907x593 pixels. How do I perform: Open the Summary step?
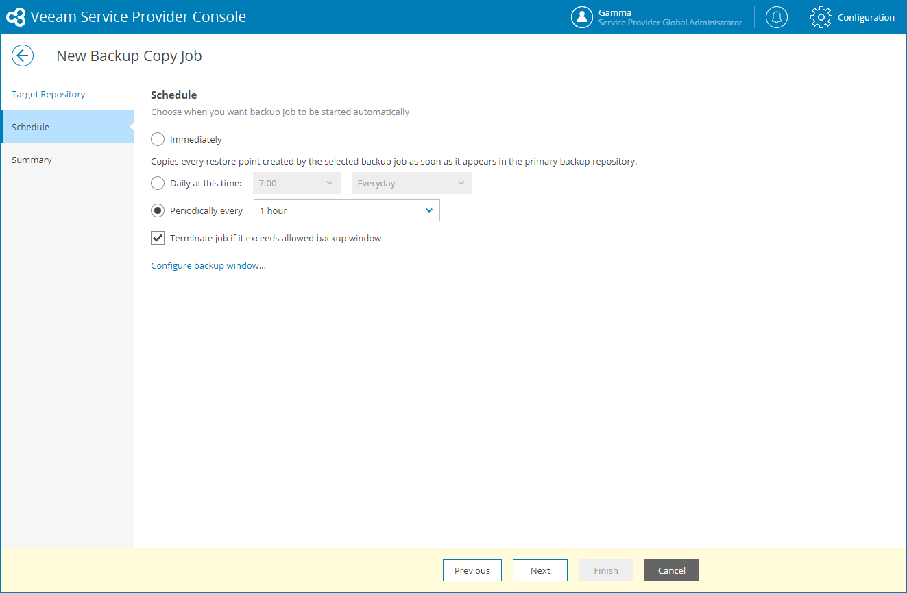pyautogui.click(x=67, y=160)
